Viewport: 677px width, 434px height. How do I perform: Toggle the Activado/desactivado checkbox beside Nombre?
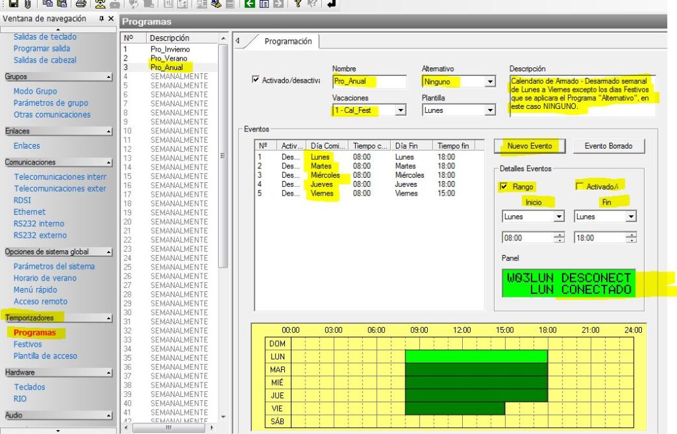tap(256, 79)
